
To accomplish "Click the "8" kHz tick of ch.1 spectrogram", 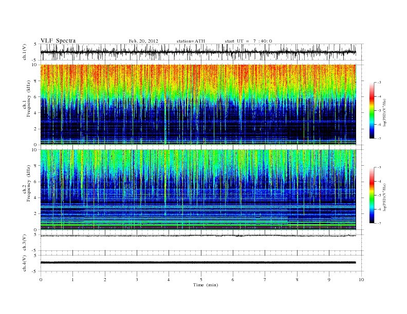I will click(36, 81).
